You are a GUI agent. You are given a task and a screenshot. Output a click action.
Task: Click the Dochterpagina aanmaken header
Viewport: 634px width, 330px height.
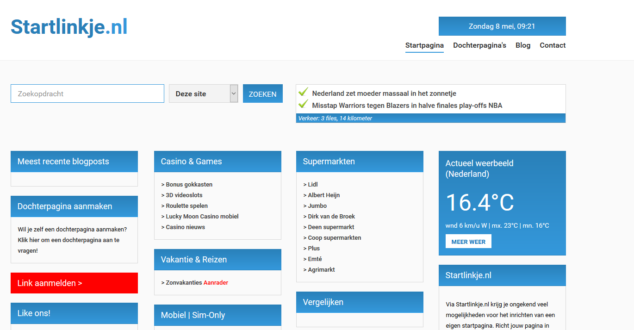tap(74, 206)
